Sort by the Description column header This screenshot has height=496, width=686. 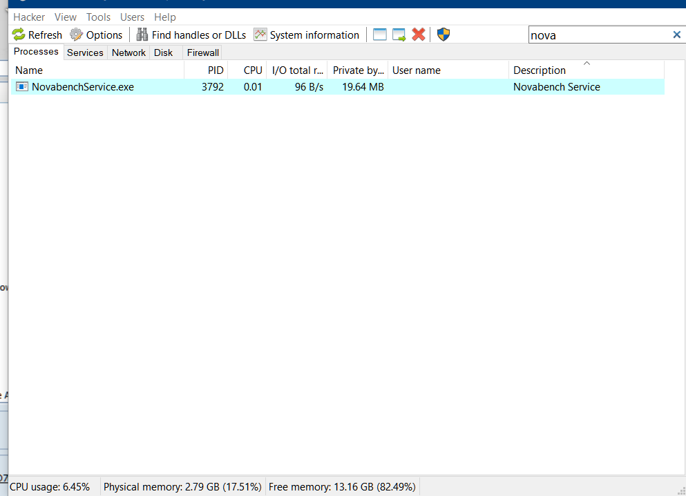coord(587,70)
